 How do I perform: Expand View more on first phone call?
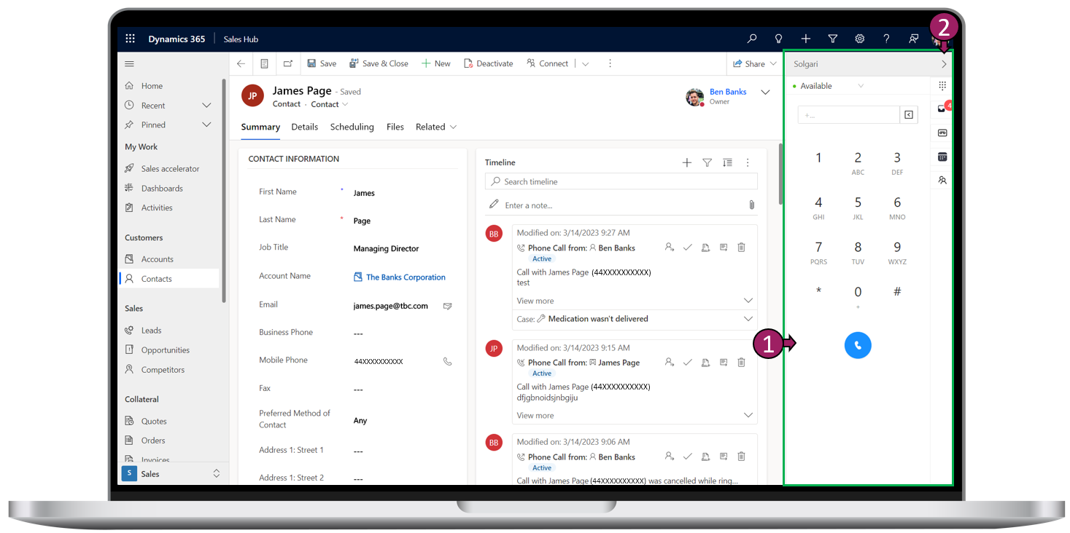[535, 301]
